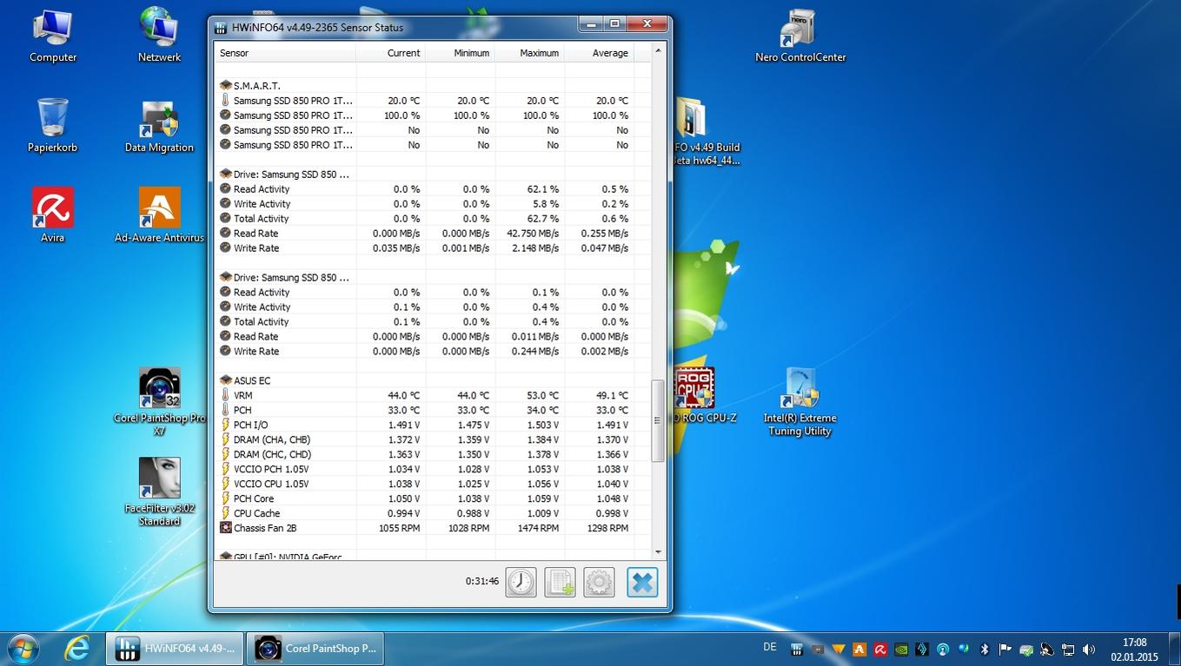This screenshot has height=666, width=1181.
Task: Select the Avira desktop shortcut
Action: point(53,215)
